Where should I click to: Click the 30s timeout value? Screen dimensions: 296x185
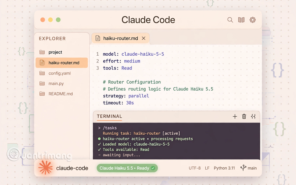[x=130, y=103]
